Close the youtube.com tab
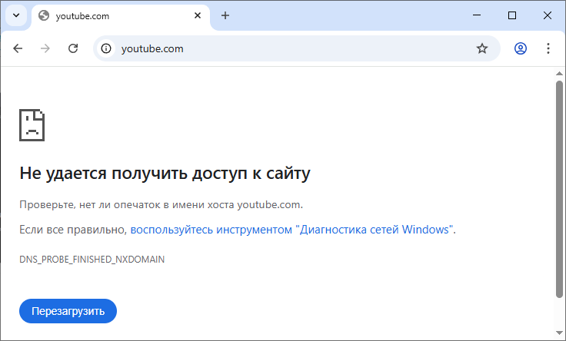Image resolution: width=566 pixels, height=341 pixels. click(x=198, y=15)
